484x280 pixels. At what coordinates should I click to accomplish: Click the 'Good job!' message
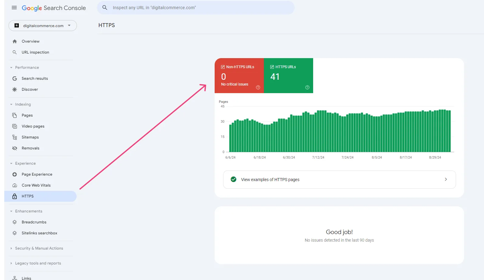[339, 232]
